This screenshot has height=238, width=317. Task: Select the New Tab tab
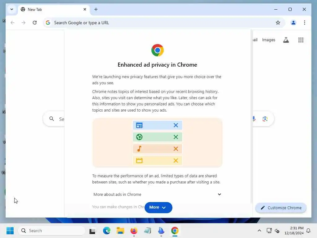click(54, 10)
